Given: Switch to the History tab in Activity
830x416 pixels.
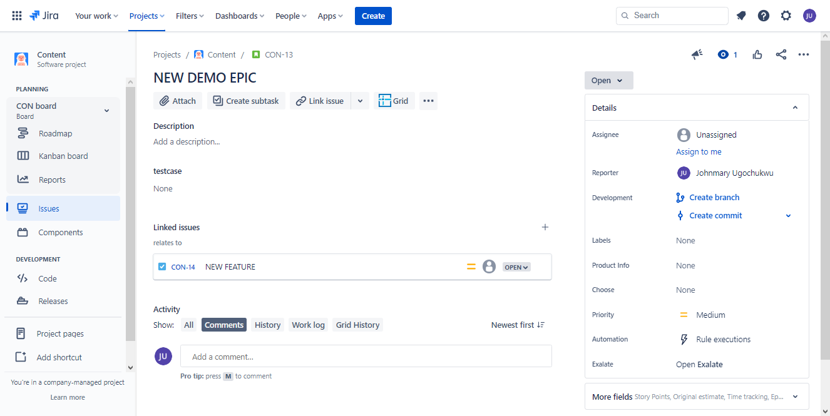Looking at the screenshot, I should (x=267, y=324).
